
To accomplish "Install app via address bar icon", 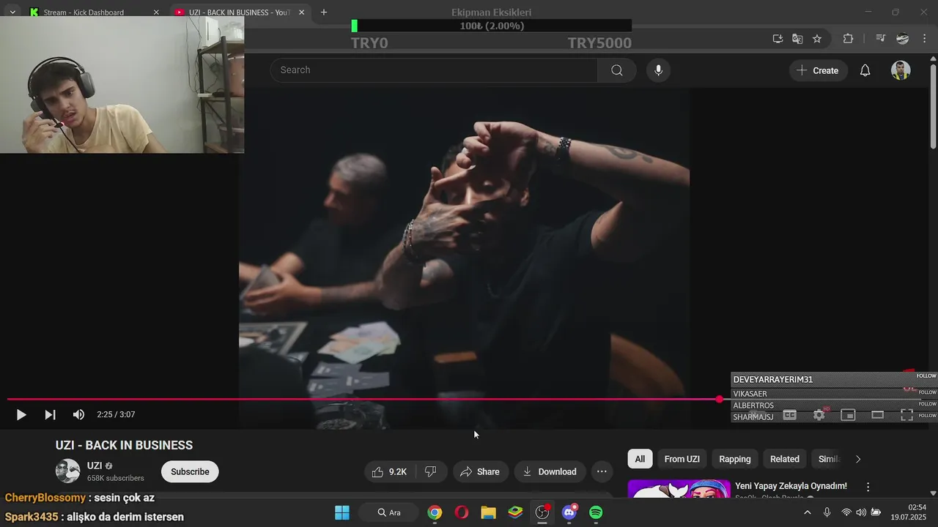I will pyautogui.click(x=778, y=39).
